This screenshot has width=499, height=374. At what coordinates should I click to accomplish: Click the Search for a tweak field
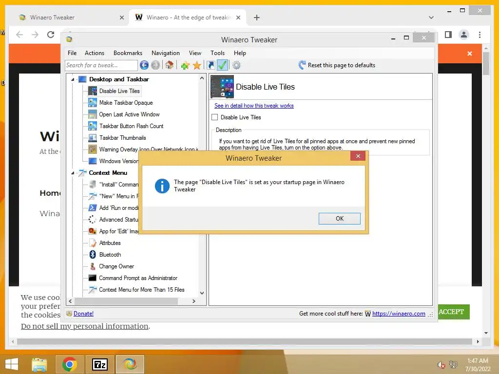pos(101,65)
